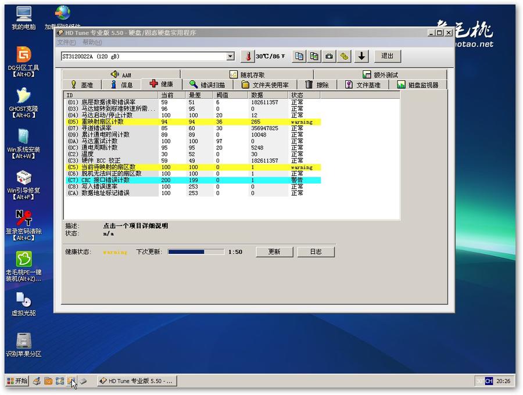Click the 20:26 system clock
This screenshot has height=395, width=523.
point(503,380)
